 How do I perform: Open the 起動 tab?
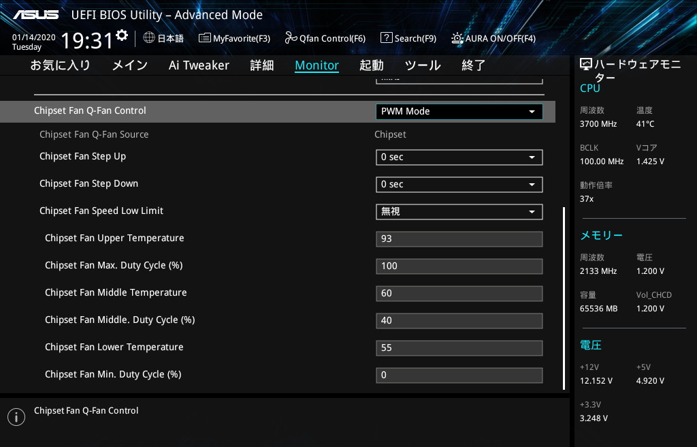coord(372,65)
